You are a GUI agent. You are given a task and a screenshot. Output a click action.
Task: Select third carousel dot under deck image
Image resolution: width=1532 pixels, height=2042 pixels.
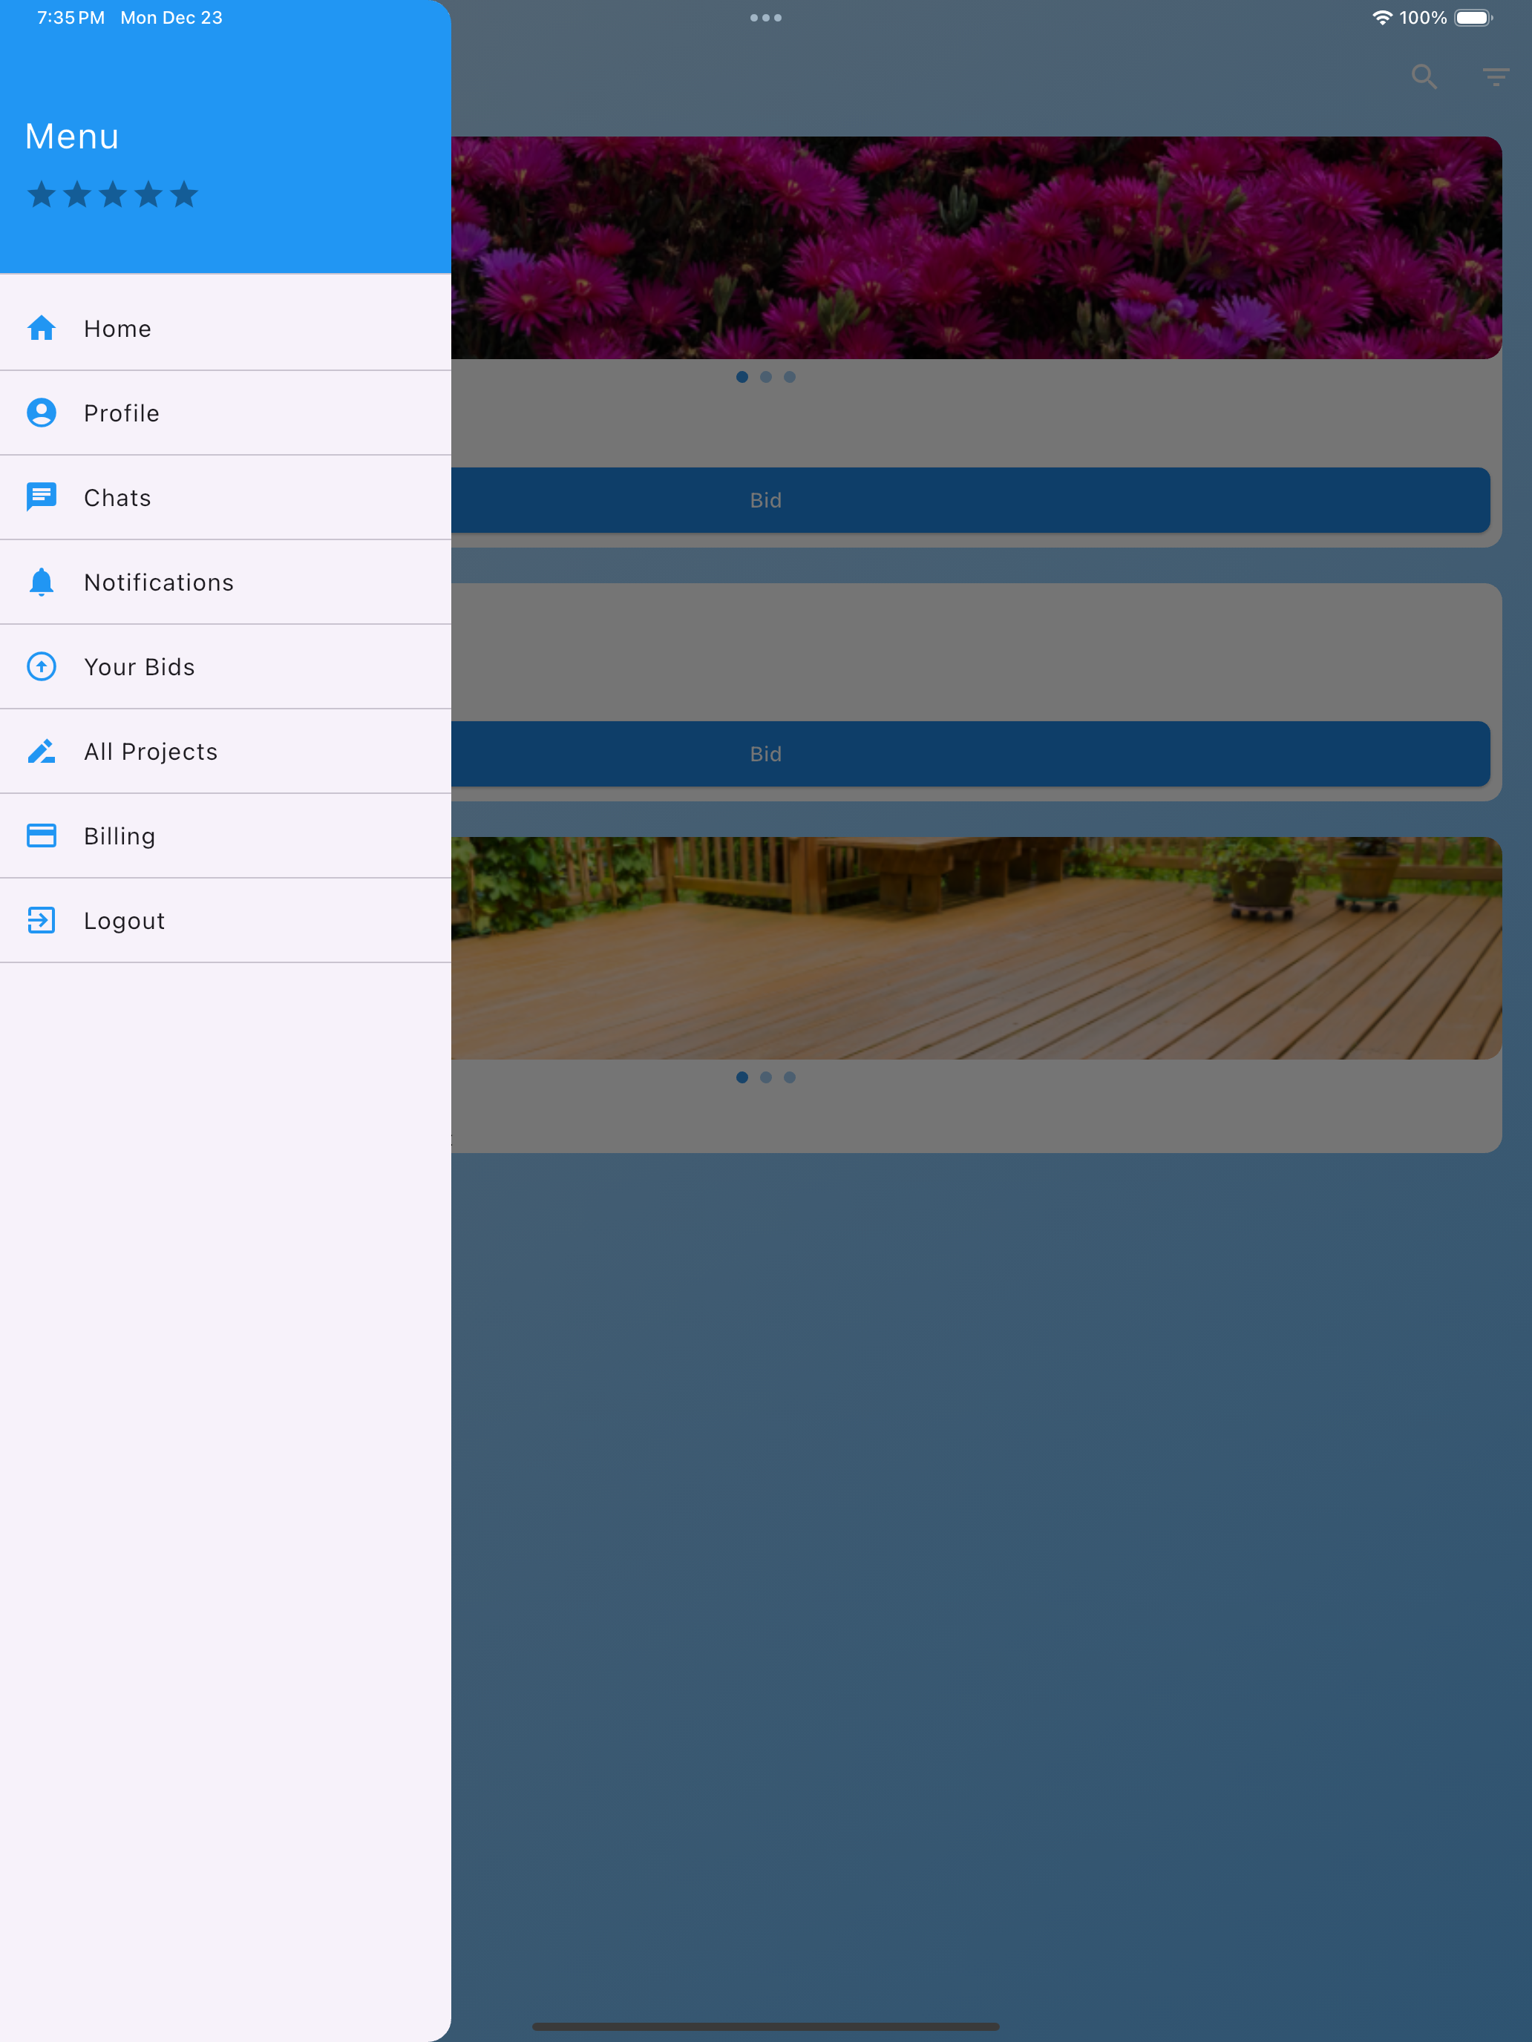click(790, 1077)
